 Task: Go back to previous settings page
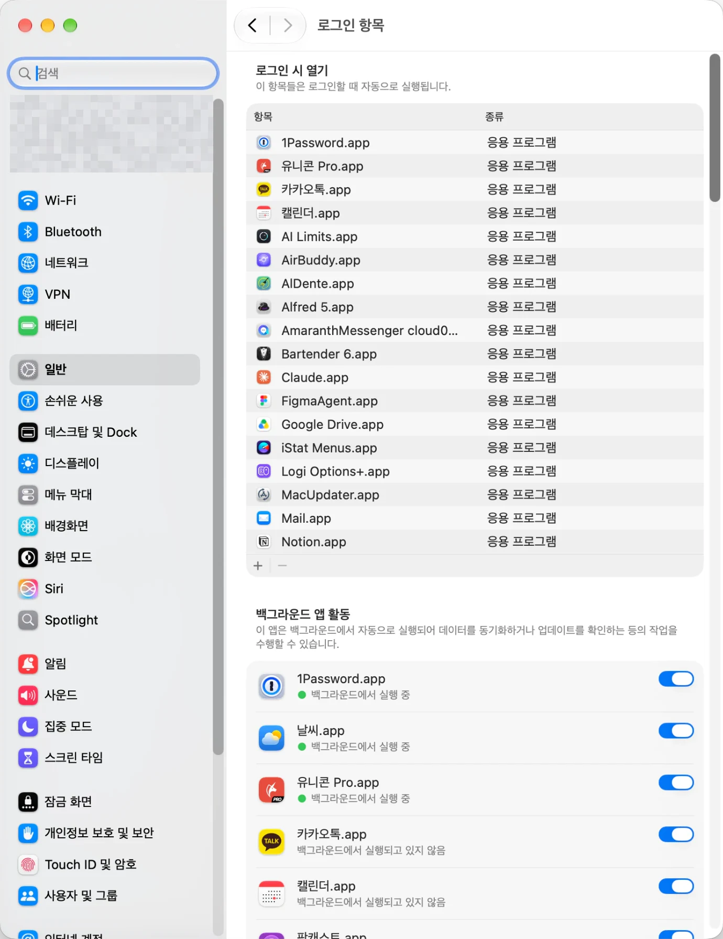coord(253,25)
